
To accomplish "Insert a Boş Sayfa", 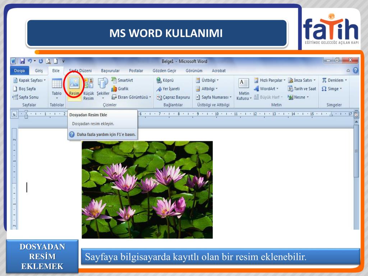I will click(24, 89).
